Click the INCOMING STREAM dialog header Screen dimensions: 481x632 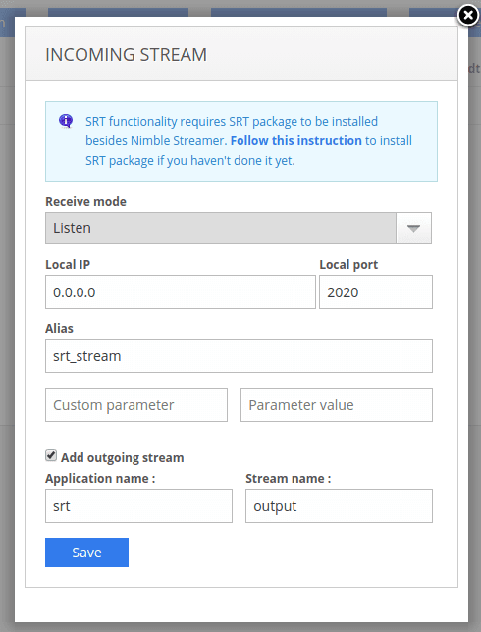[x=241, y=54]
